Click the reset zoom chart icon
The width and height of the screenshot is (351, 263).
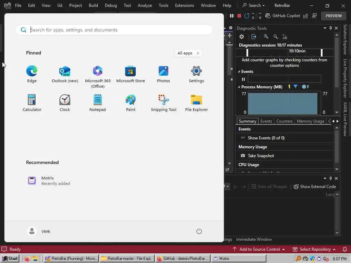point(285,37)
